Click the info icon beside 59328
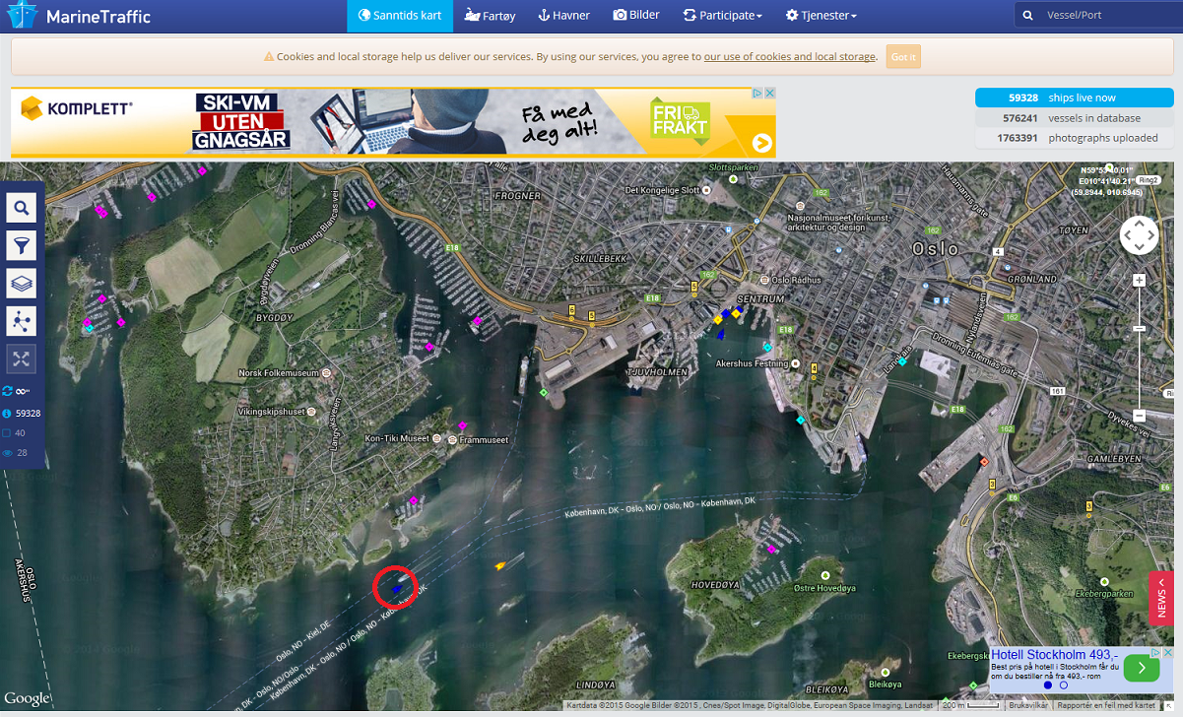1183x717 pixels. pyautogui.click(x=7, y=414)
